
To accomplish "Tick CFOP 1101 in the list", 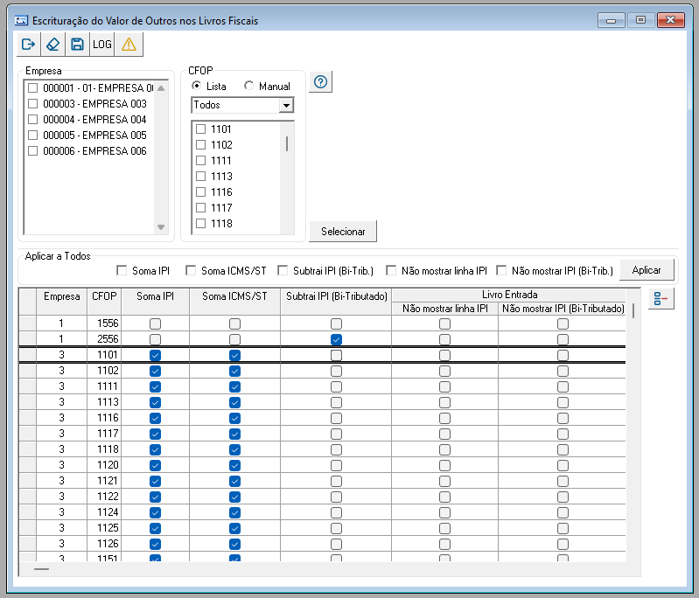I will click(x=200, y=129).
